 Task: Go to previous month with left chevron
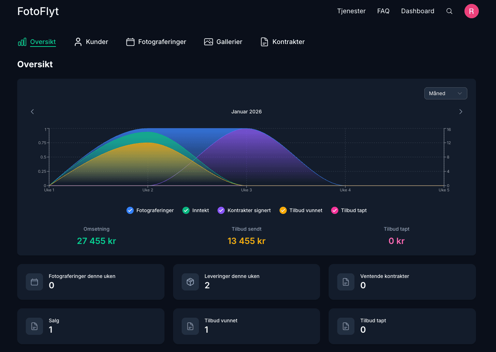pos(32,112)
